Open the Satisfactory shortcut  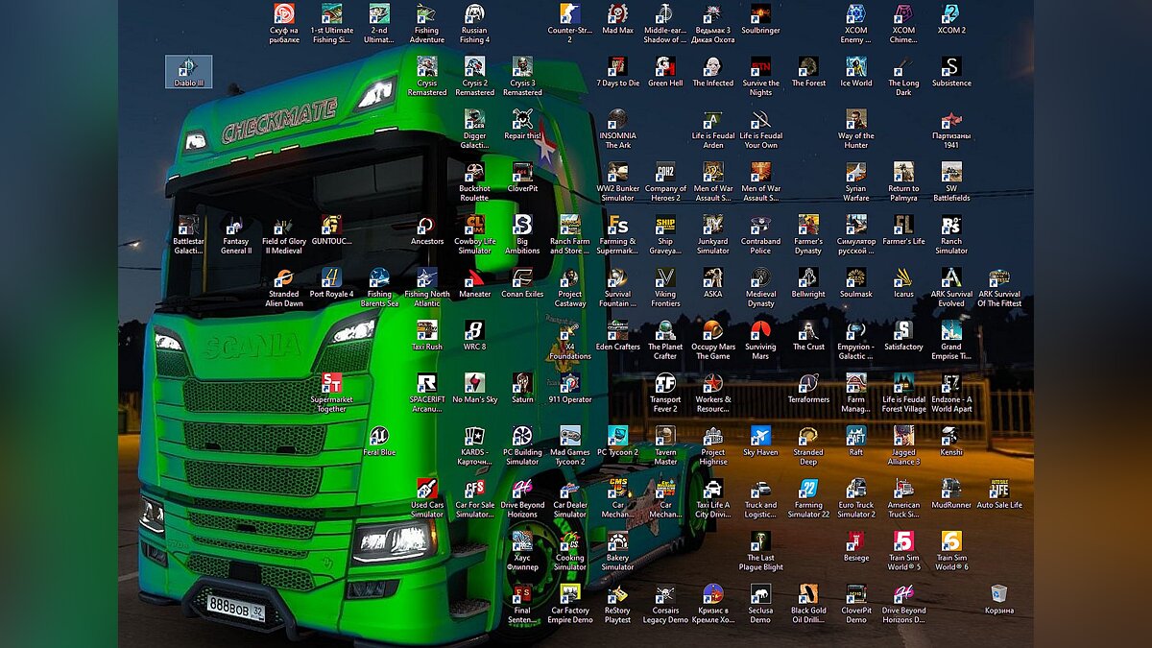point(903,336)
